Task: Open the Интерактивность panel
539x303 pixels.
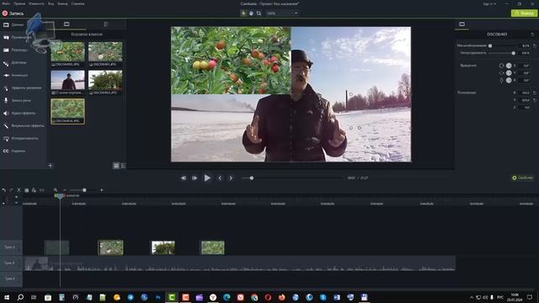Action: (x=20, y=138)
